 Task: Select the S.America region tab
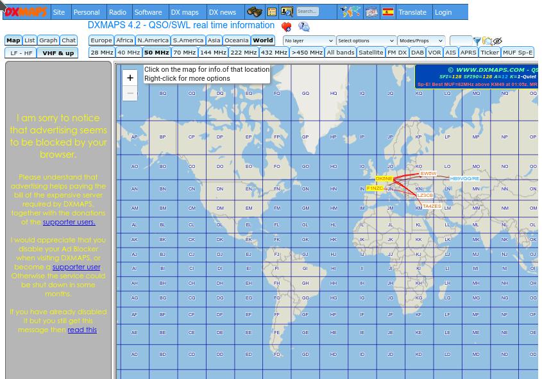click(188, 40)
